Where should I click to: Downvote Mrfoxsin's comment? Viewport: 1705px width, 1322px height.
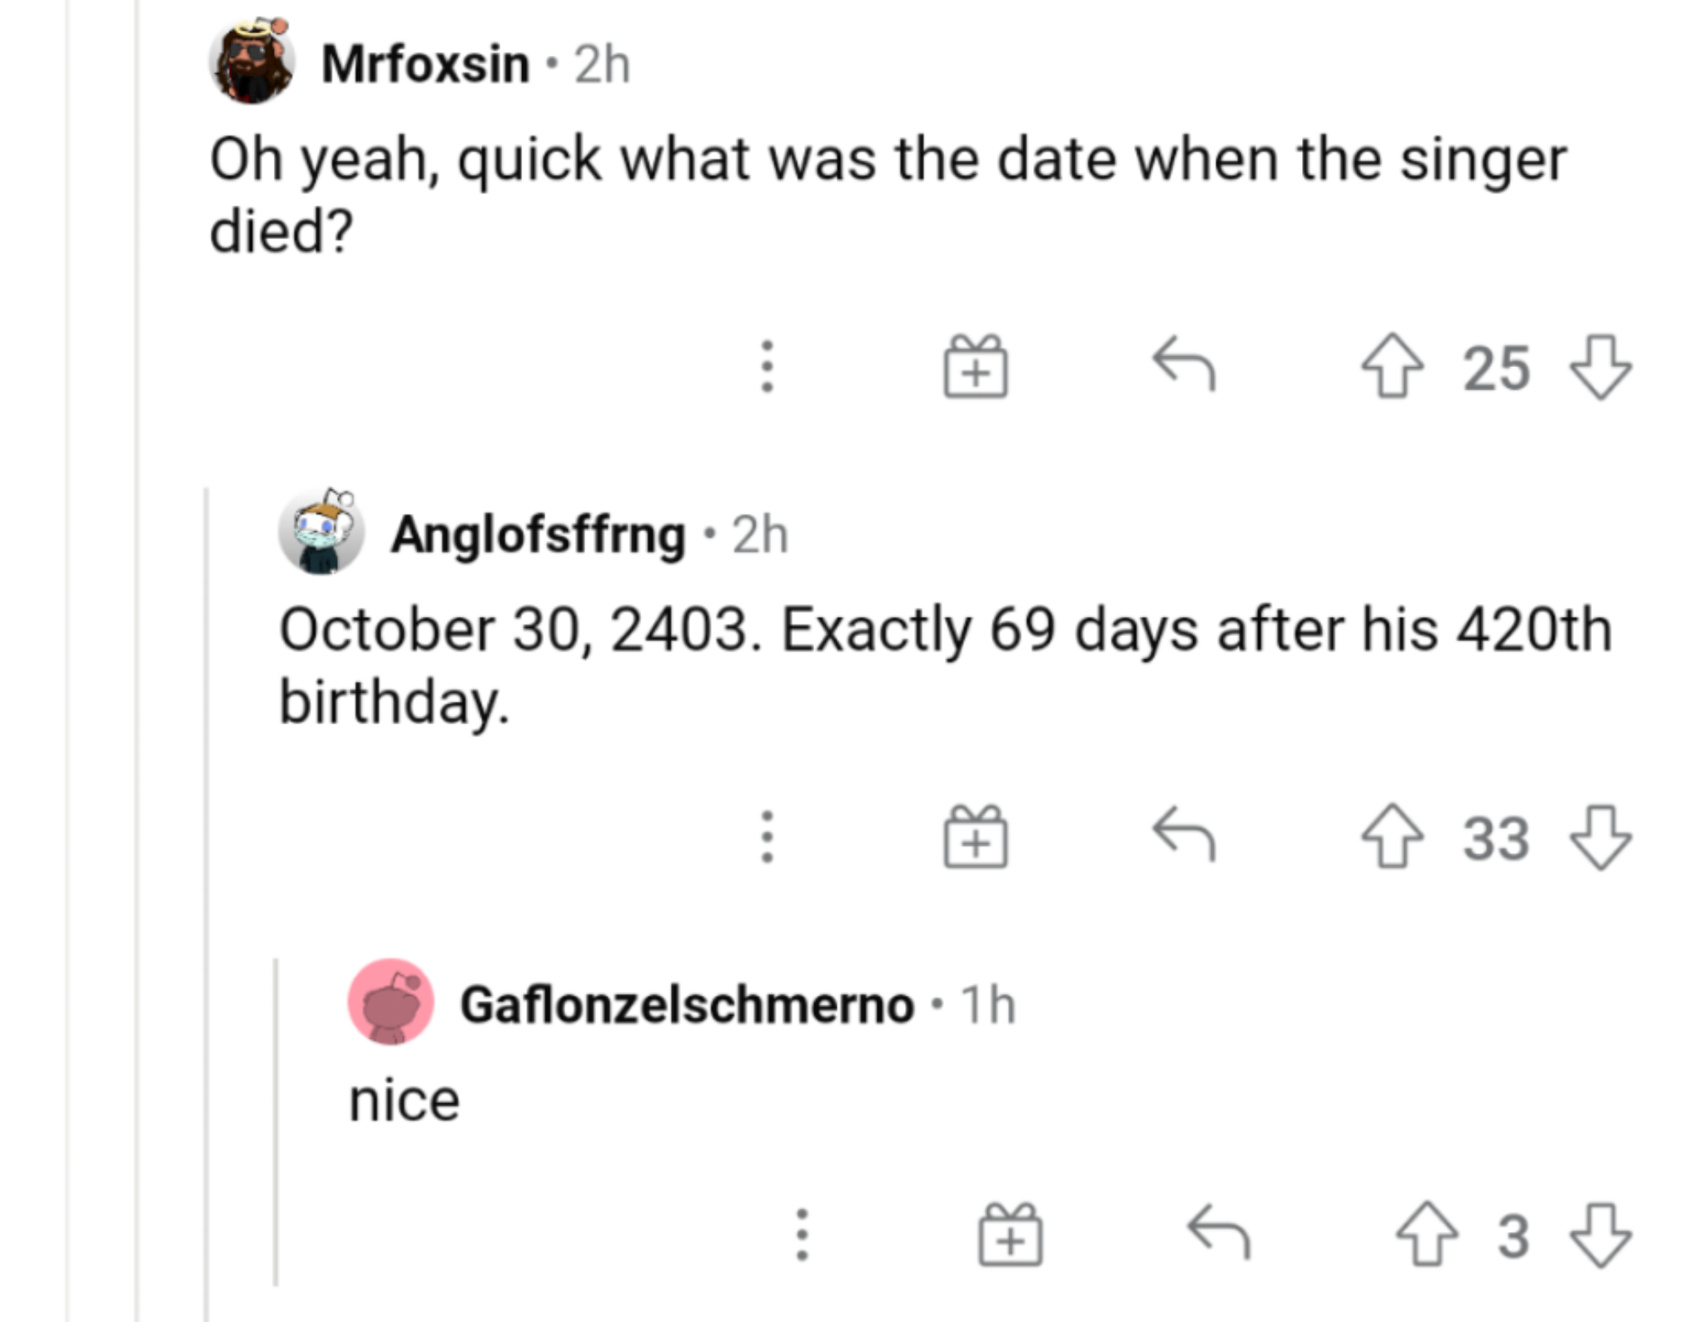pos(1600,366)
